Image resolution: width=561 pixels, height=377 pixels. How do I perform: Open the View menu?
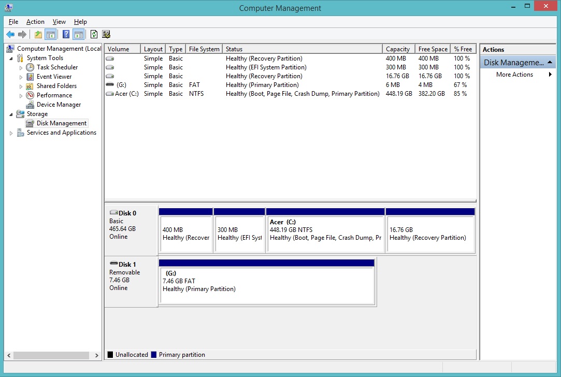point(59,22)
